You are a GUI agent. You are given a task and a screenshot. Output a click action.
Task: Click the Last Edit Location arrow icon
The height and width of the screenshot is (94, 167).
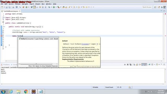coord(84,7)
